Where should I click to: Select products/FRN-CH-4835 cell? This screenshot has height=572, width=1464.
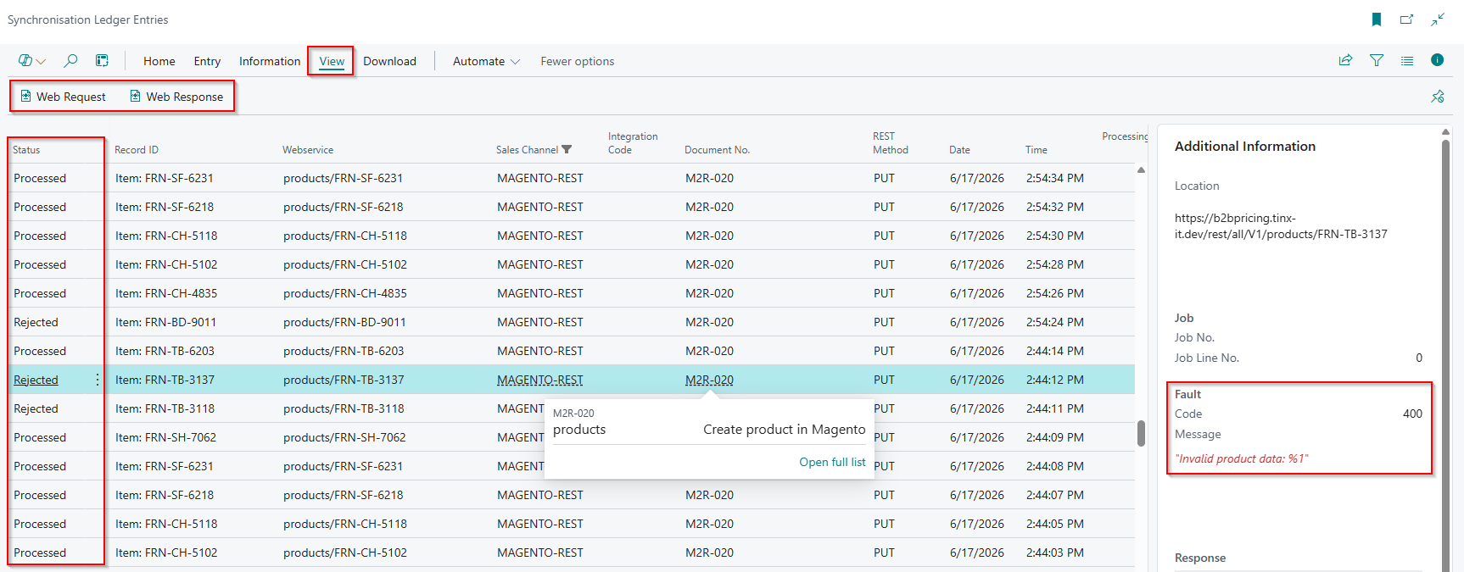coord(345,293)
